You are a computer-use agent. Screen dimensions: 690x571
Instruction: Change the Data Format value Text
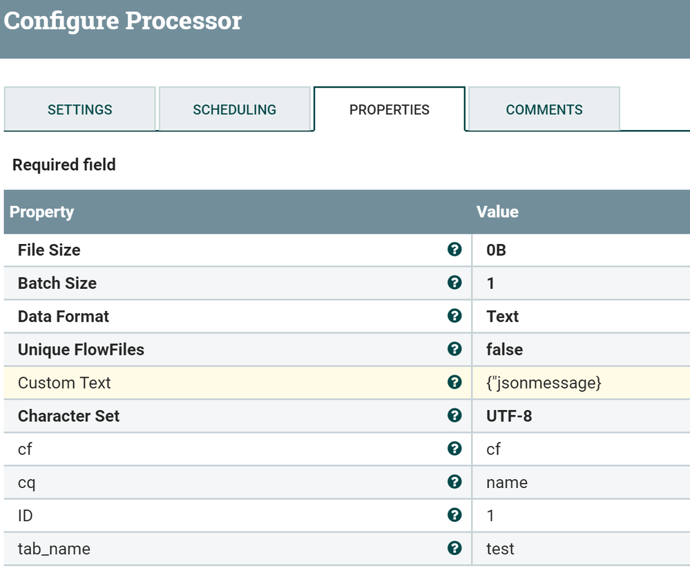point(503,317)
